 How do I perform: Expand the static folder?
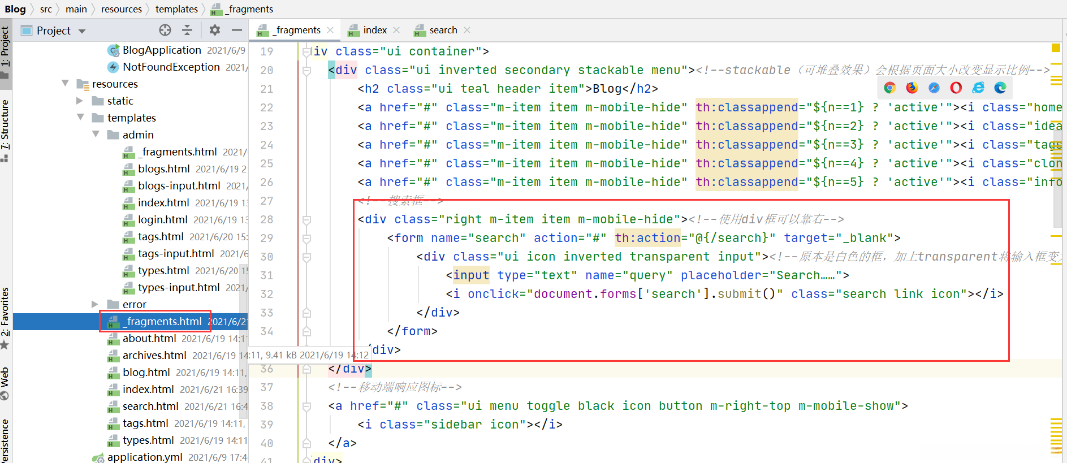pos(80,101)
